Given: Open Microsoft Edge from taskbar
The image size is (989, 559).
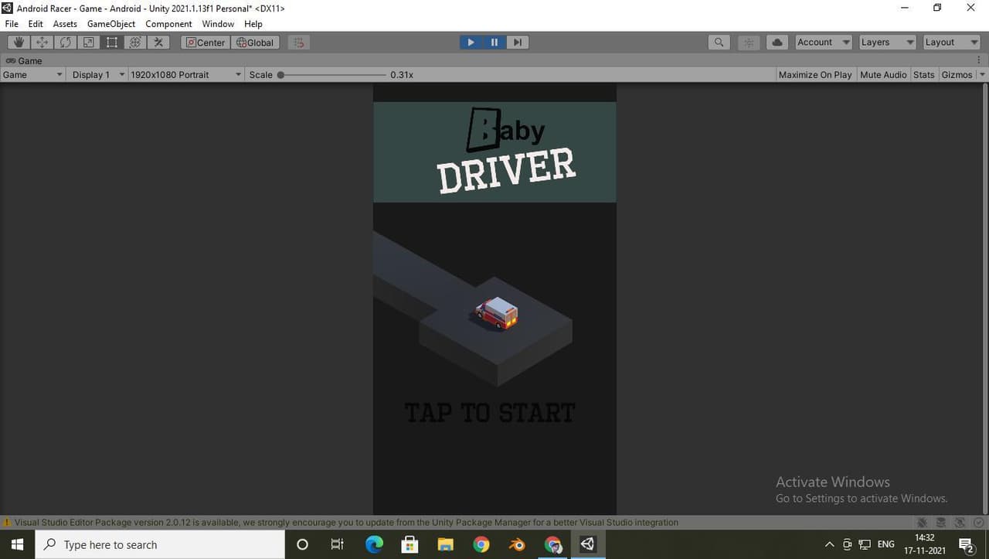Looking at the screenshot, I should [374, 544].
